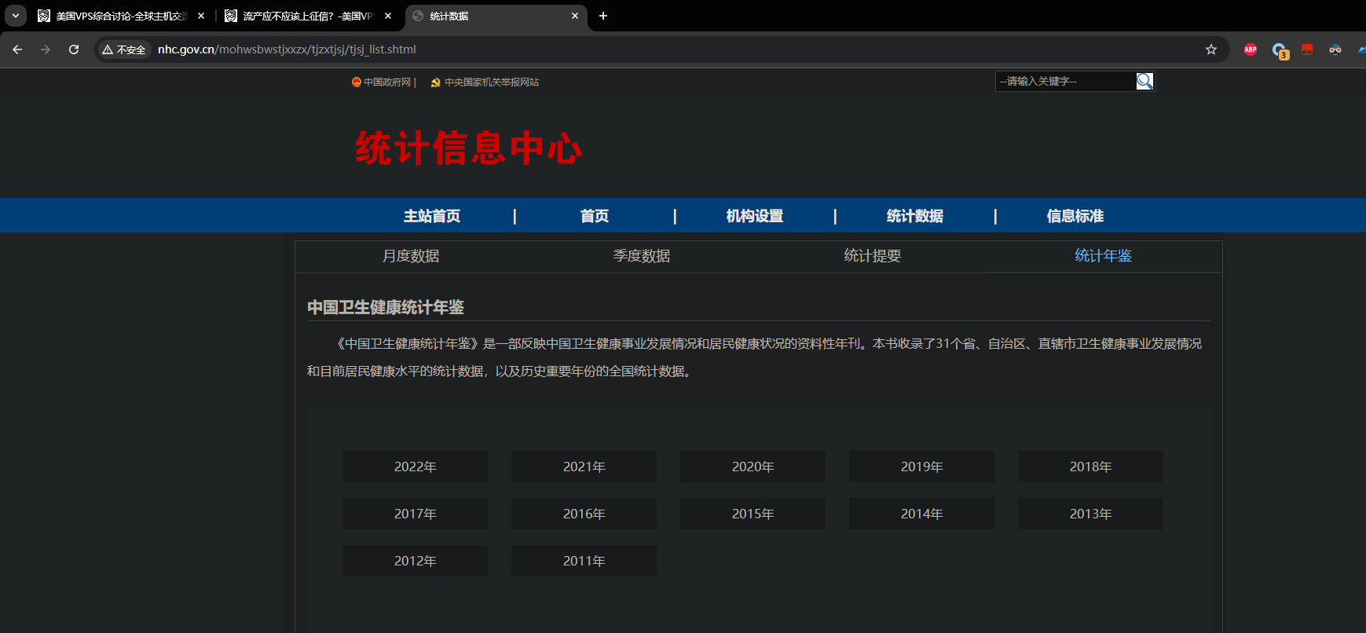Click the 不安全 site security warning
The width and height of the screenshot is (1366, 633).
124,49
